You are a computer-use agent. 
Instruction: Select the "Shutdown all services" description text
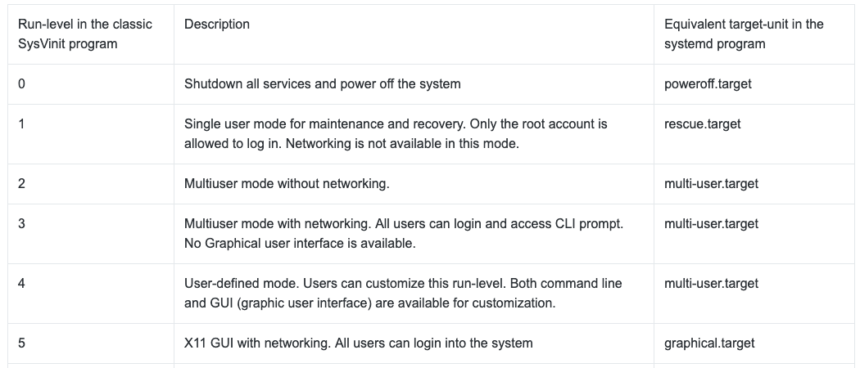point(322,83)
